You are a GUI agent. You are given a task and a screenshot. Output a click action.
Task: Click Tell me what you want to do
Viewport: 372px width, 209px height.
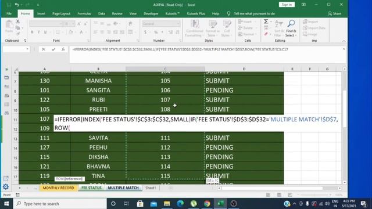tap(255, 13)
